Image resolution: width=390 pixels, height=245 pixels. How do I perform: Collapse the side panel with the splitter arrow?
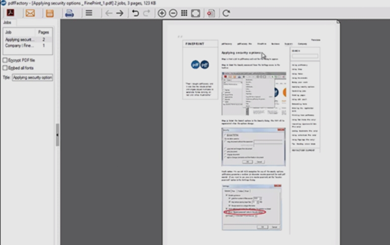pos(57,135)
